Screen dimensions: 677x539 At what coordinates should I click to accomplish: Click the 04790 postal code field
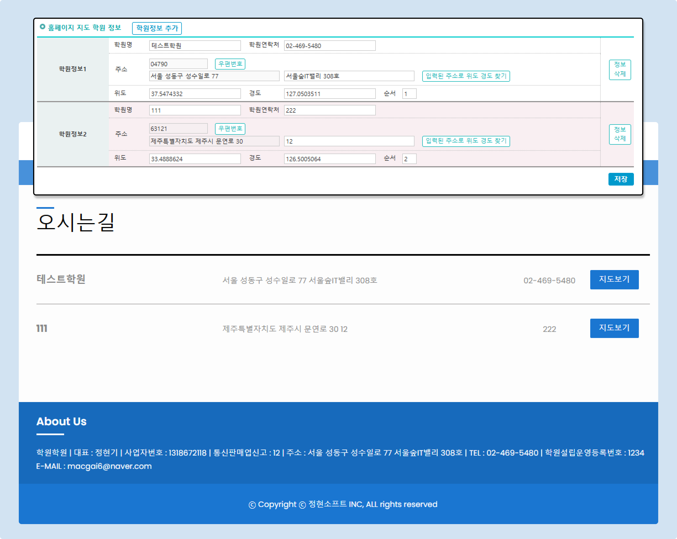(178, 64)
